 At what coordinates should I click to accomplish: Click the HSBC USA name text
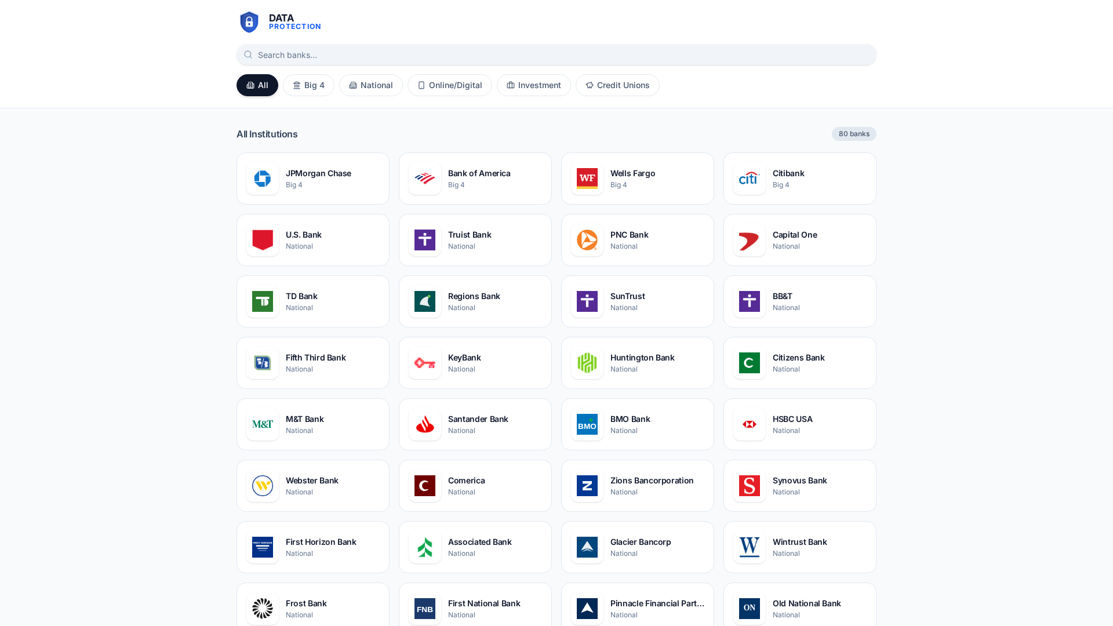(792, 419)
